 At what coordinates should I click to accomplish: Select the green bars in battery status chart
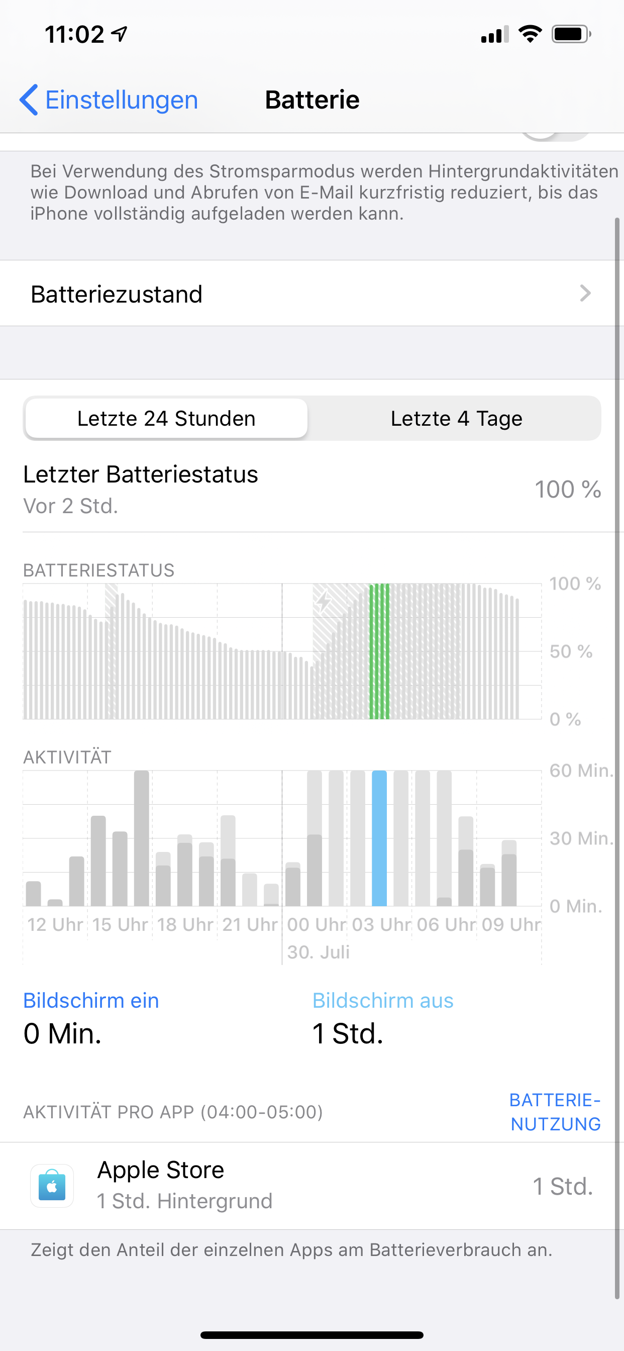380,651
